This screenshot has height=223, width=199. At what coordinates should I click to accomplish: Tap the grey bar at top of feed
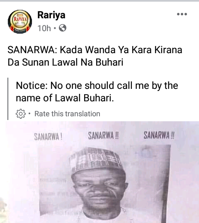coord(99,1)
